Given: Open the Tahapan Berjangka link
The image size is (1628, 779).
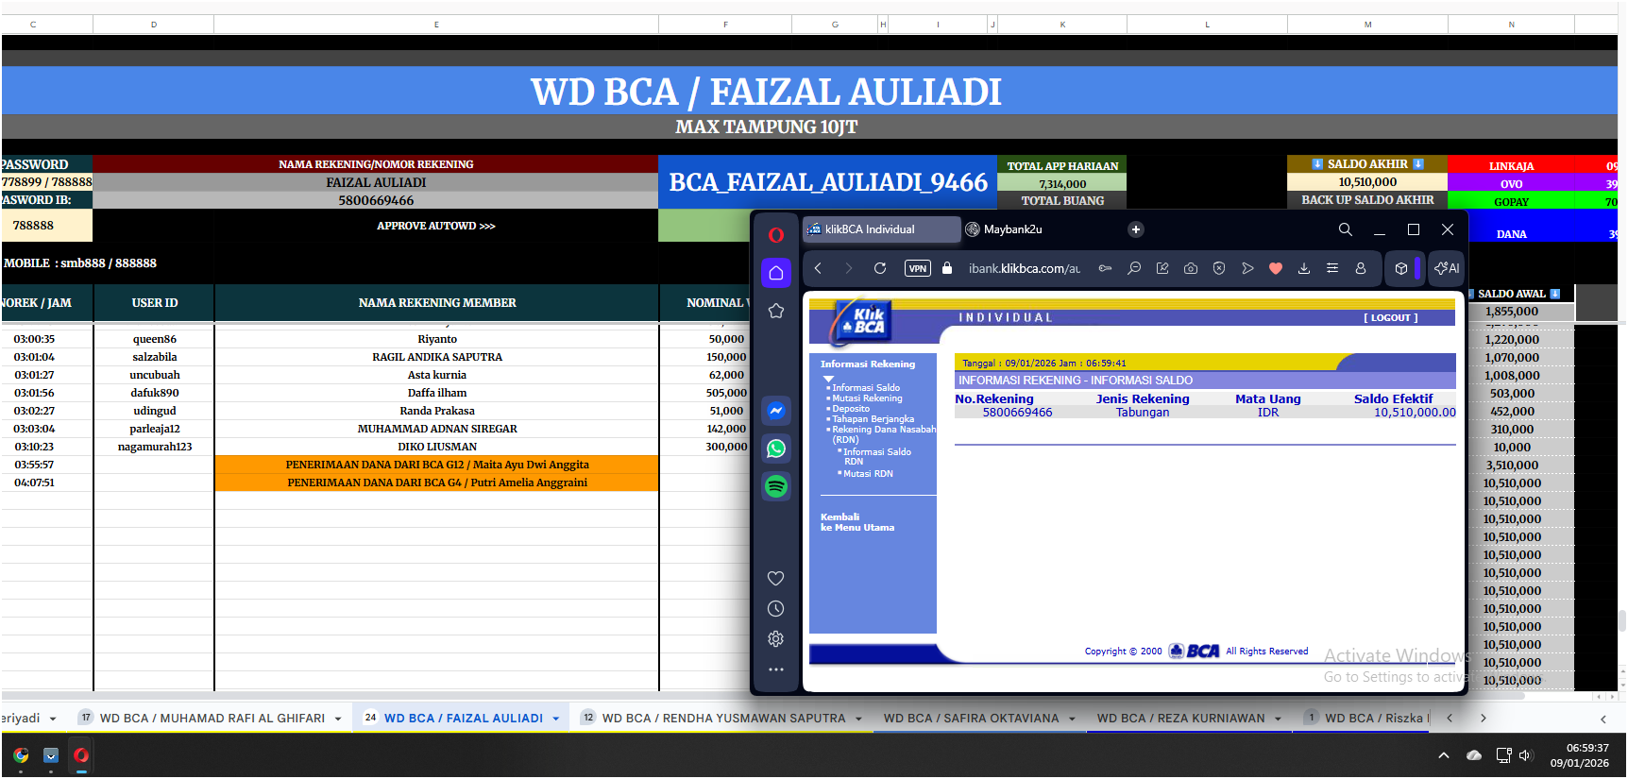Looking at the screenshot, I should (x=873, y=419).
